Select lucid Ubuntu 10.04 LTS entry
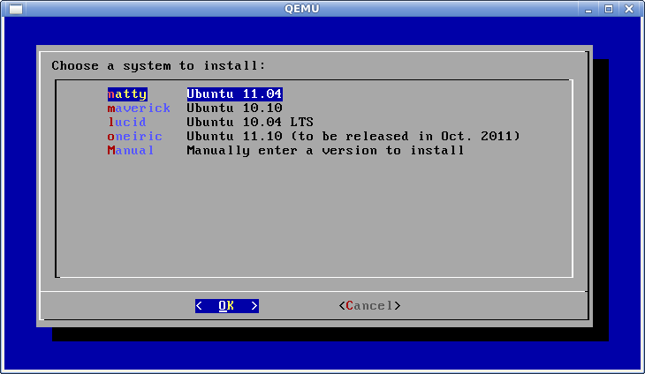The height and width of the screenshot is (374, 645). (x=210, y=122)
